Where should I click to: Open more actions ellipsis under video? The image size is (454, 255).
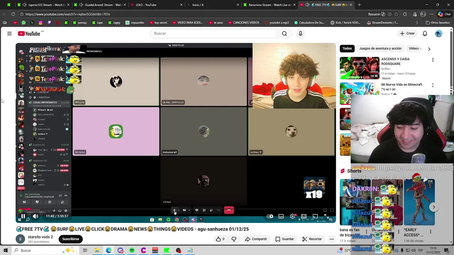(332, 239)
